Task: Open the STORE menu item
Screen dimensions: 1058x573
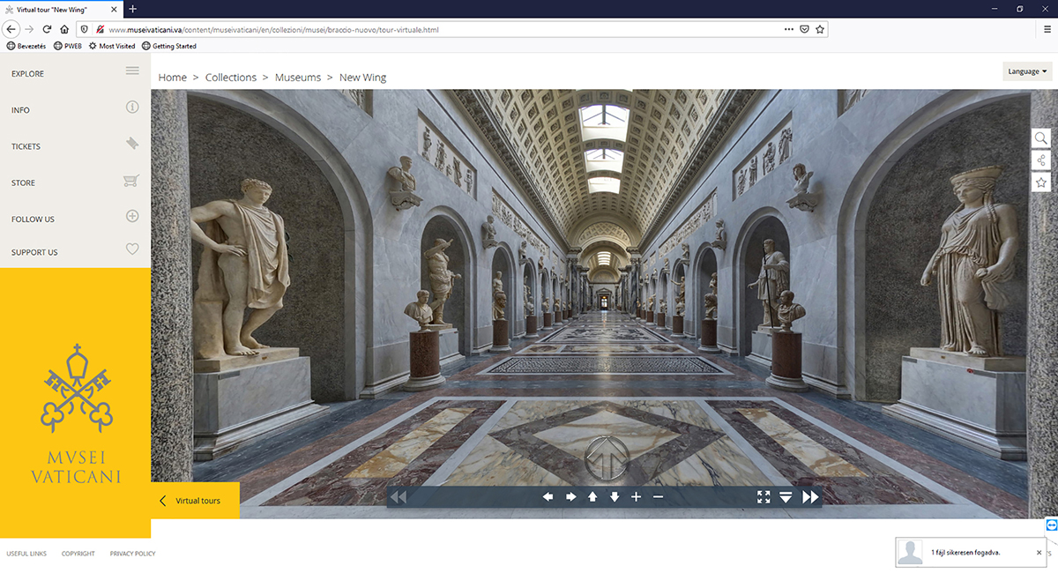Action: pos(24,182)
